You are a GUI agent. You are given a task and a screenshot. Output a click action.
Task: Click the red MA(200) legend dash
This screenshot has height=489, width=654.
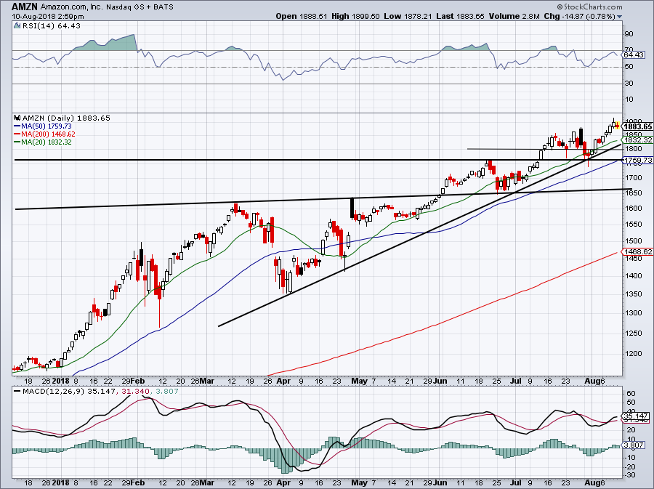(x=17, y=134)
